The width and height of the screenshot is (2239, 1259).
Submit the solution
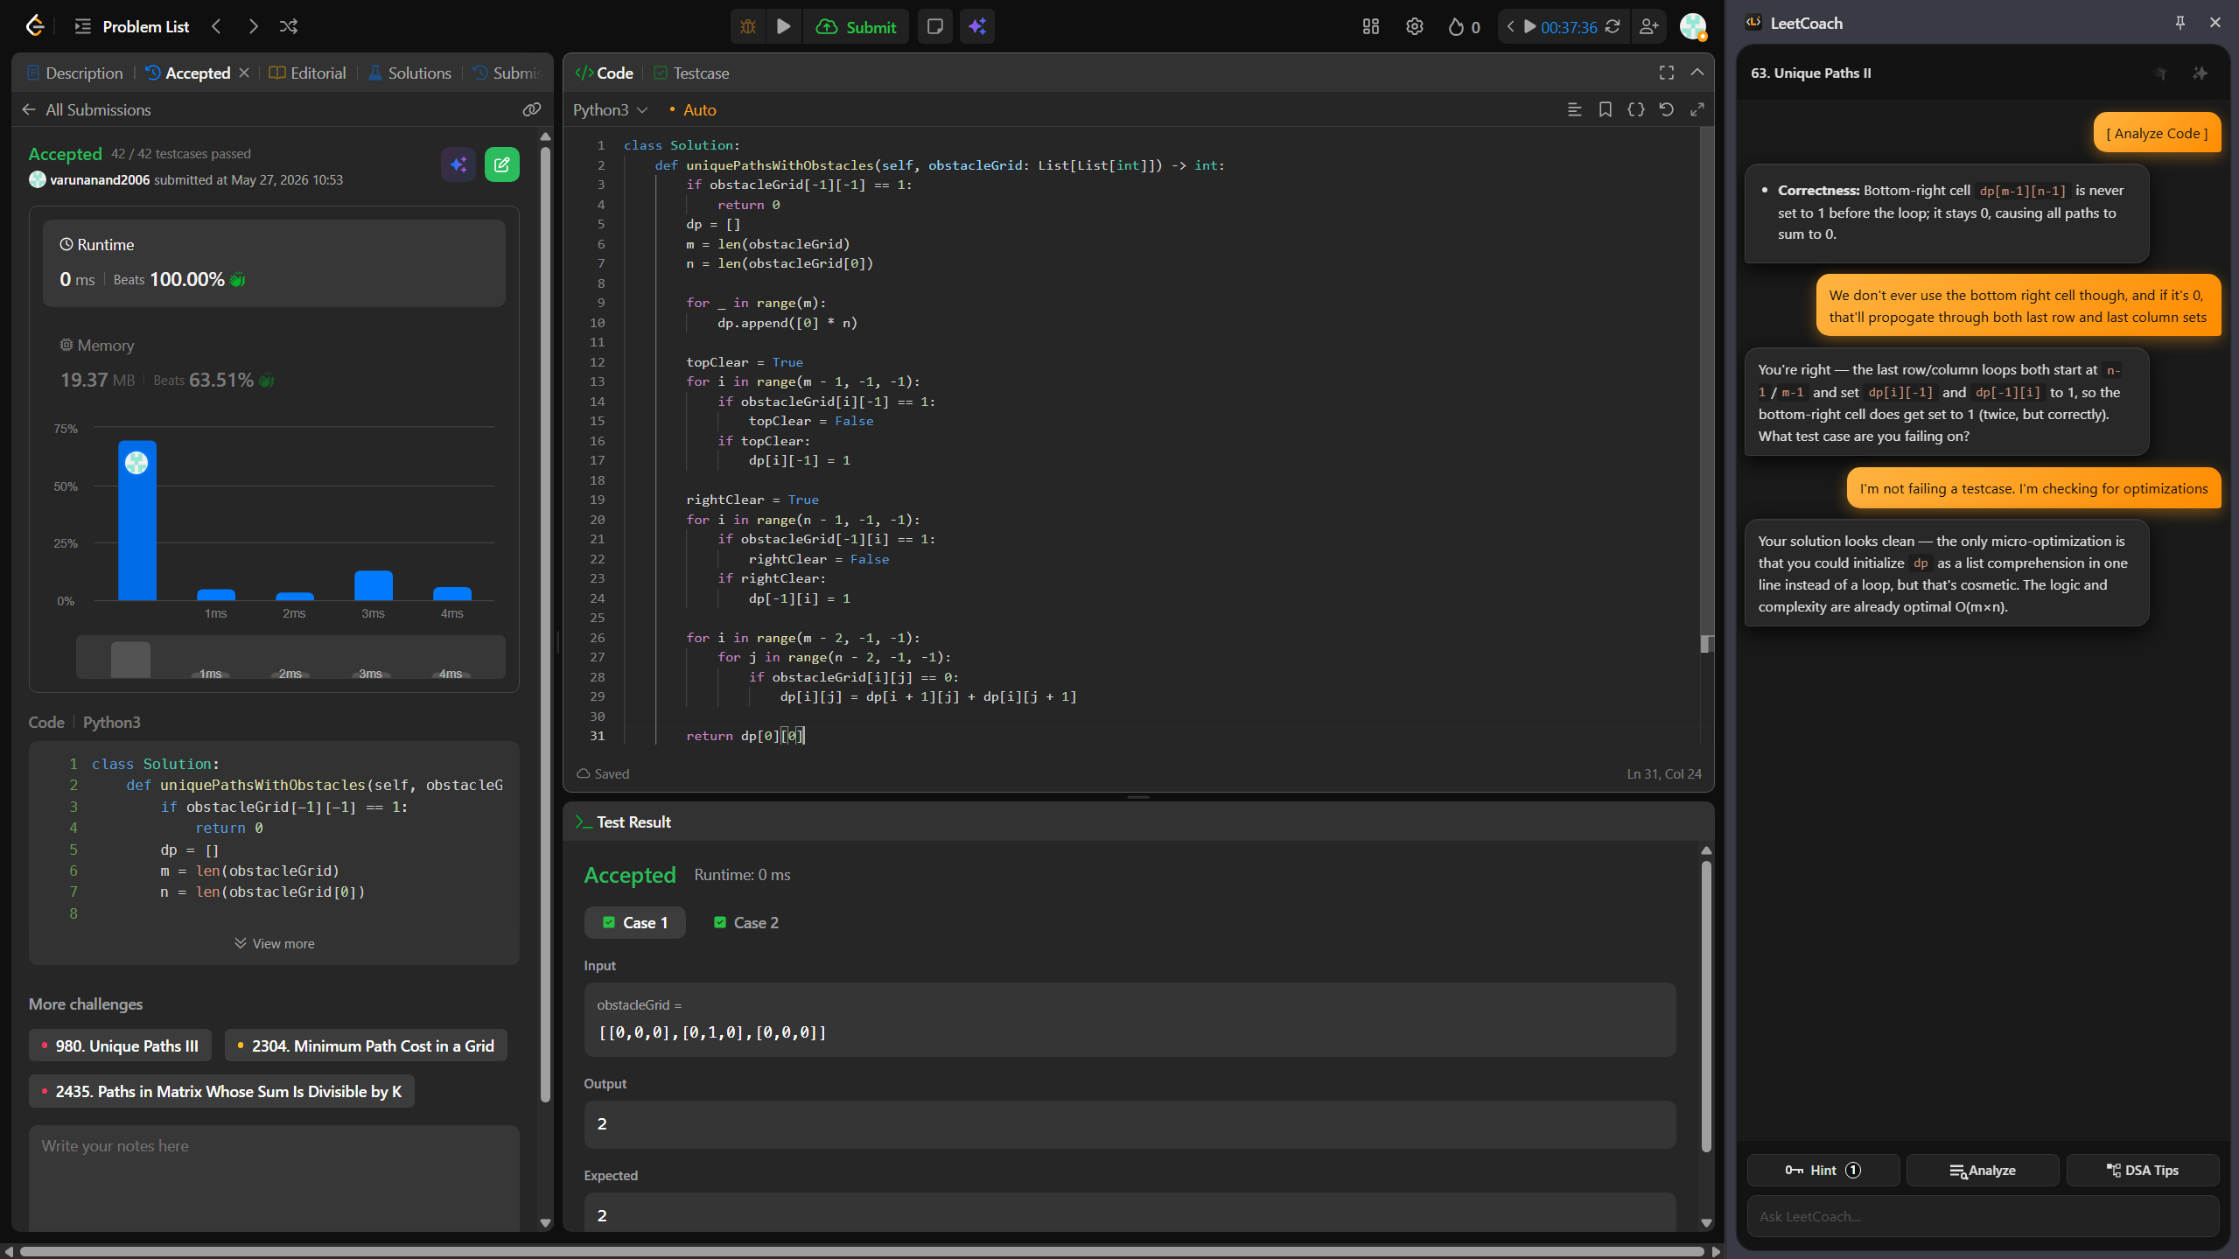click(856, 27)
